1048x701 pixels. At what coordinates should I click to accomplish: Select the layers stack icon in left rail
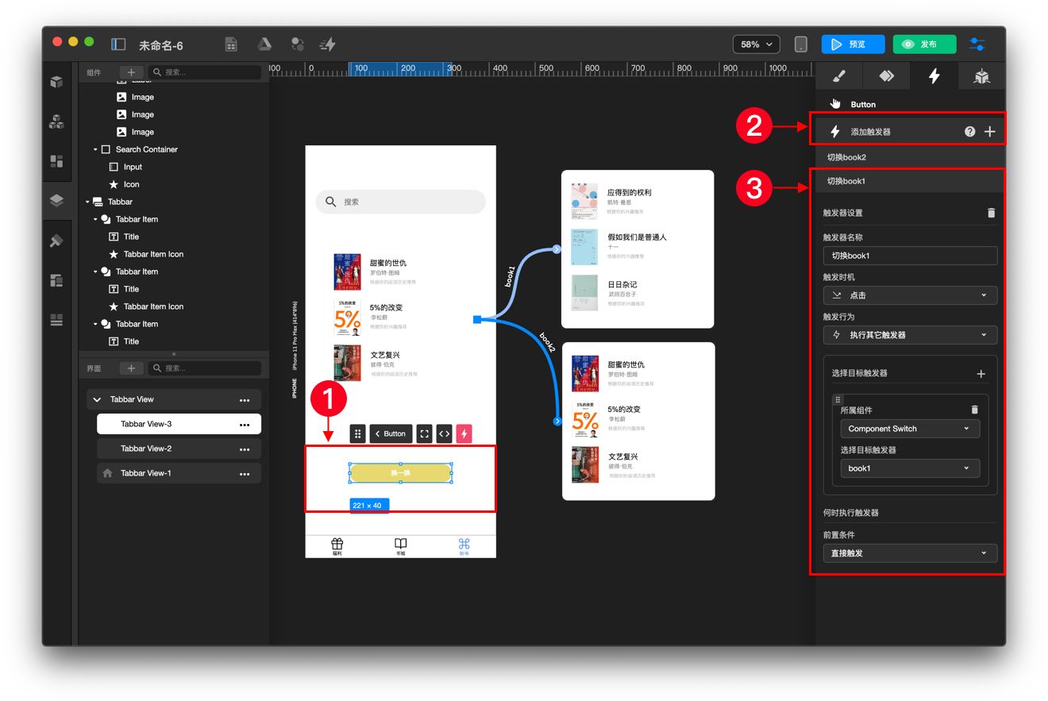coord(56,200)
